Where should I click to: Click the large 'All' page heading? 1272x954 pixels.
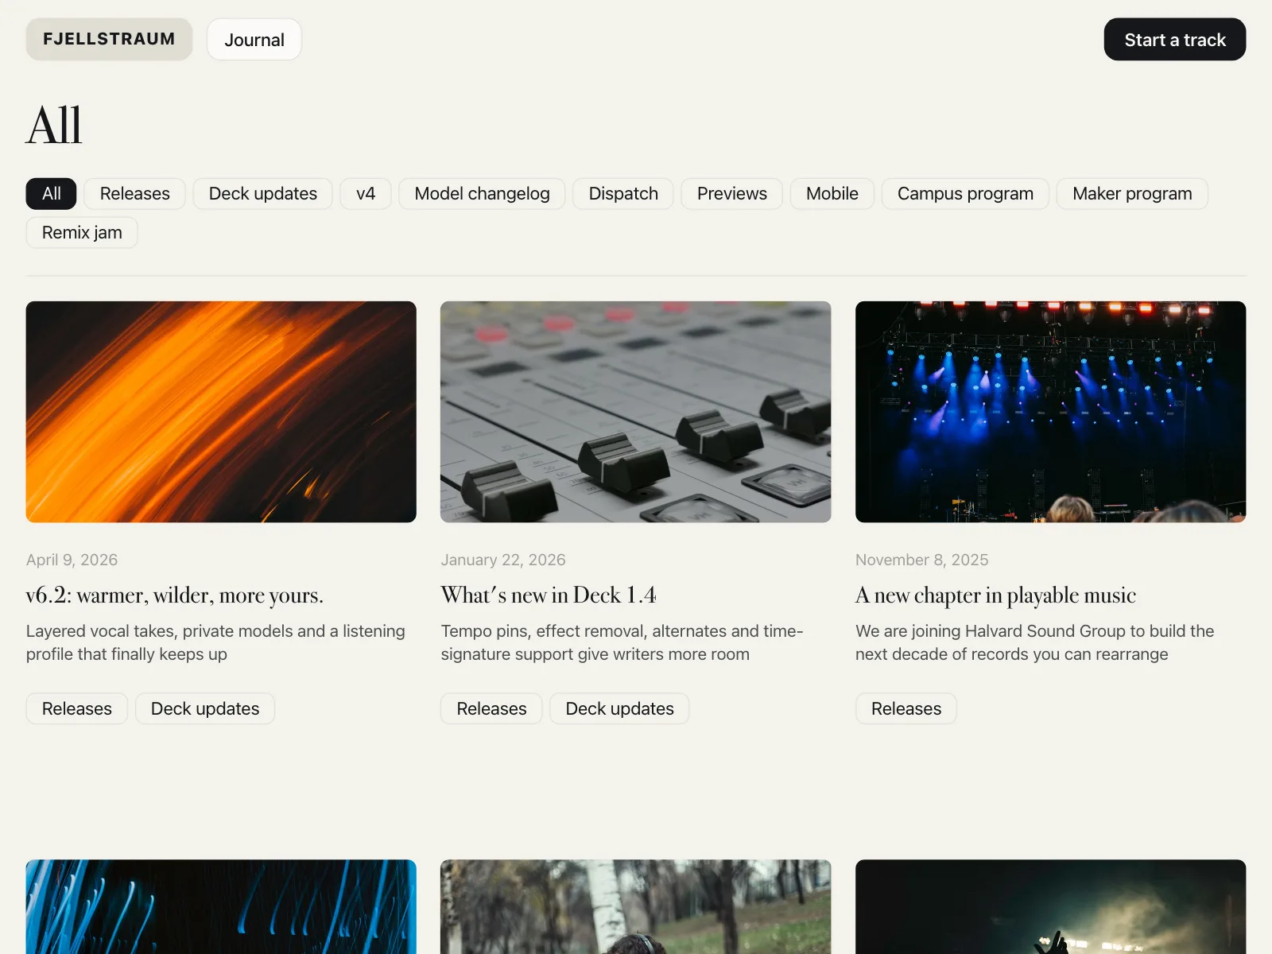coord(54,126)
